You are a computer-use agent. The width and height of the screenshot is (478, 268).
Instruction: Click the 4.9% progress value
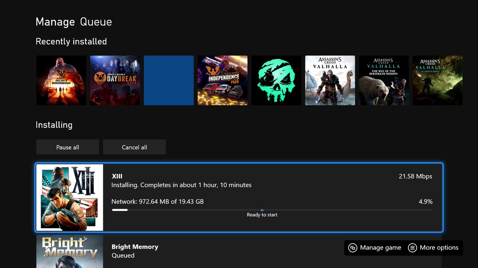pos(425,202)
